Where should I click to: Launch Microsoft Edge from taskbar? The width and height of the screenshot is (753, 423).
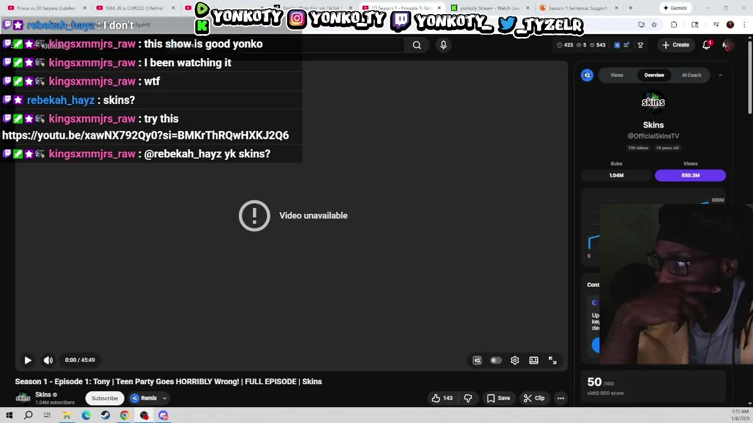coord(86,415)
